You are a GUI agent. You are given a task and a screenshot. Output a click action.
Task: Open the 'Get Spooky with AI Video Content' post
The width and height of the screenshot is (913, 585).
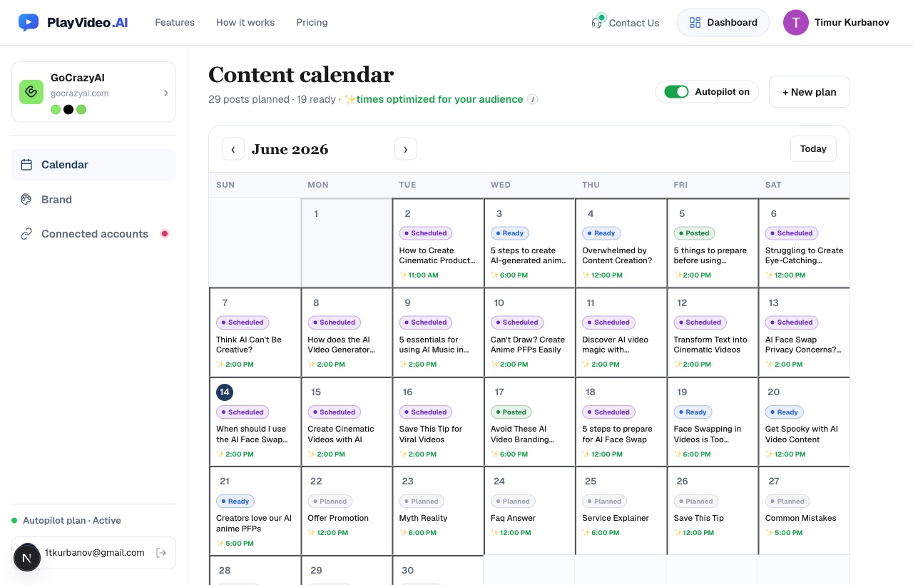[802, 434]
